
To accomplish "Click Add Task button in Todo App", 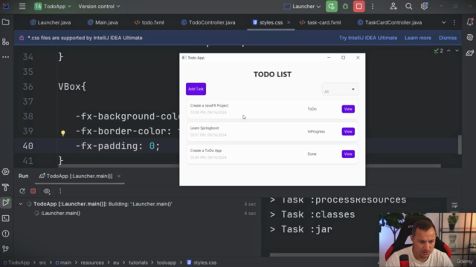I will tap(196, 89).
